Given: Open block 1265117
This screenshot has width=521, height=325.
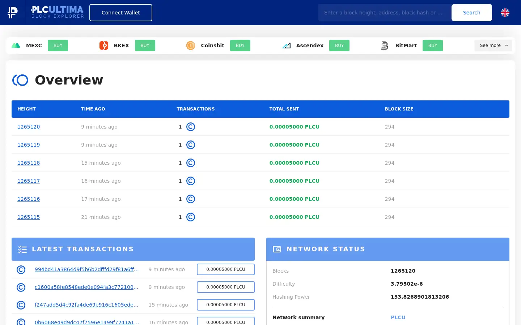Looking at the screenshot, I should click(29, 181).
